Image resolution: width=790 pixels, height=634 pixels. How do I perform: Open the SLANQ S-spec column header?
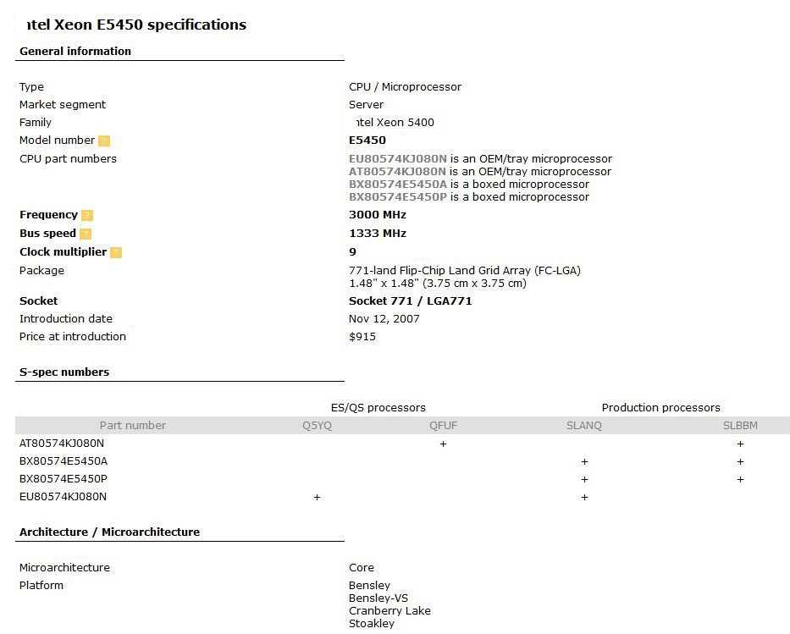(584, 426)
